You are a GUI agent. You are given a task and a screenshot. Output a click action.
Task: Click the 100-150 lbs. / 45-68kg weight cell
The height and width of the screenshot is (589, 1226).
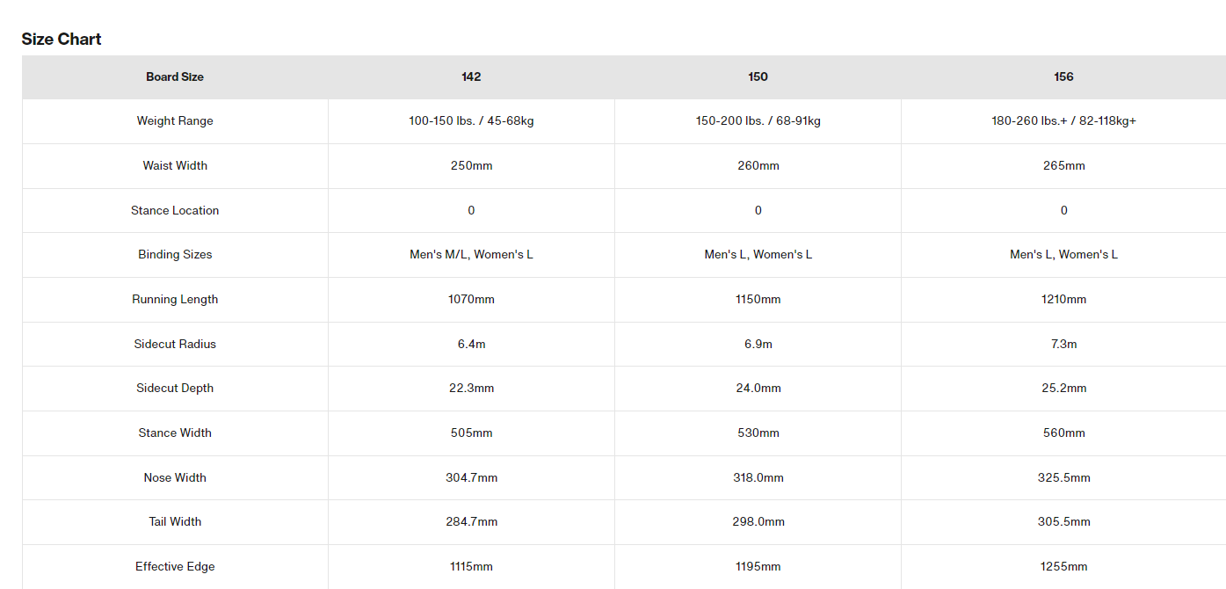tap(471, 120)
